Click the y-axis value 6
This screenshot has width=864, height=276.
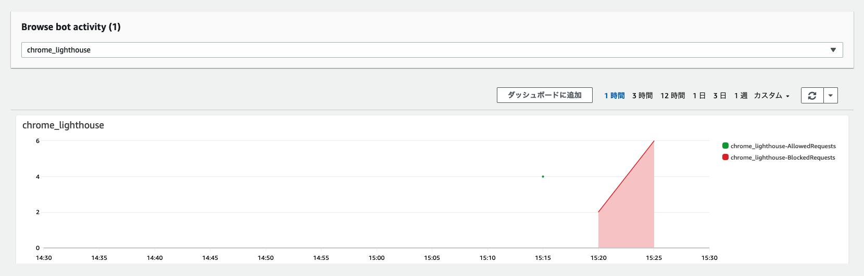point(37,141)
